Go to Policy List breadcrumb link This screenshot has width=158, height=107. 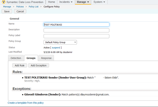coord(33,7)
